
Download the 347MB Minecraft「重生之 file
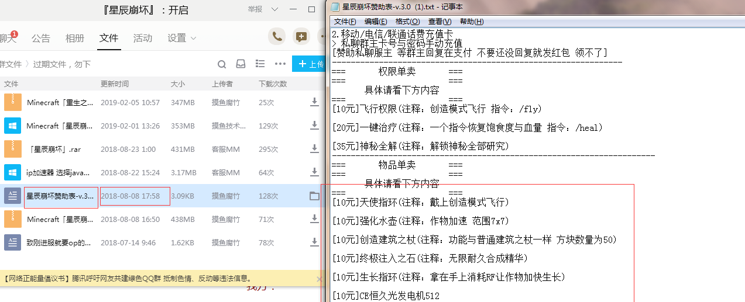pos(314,102)
